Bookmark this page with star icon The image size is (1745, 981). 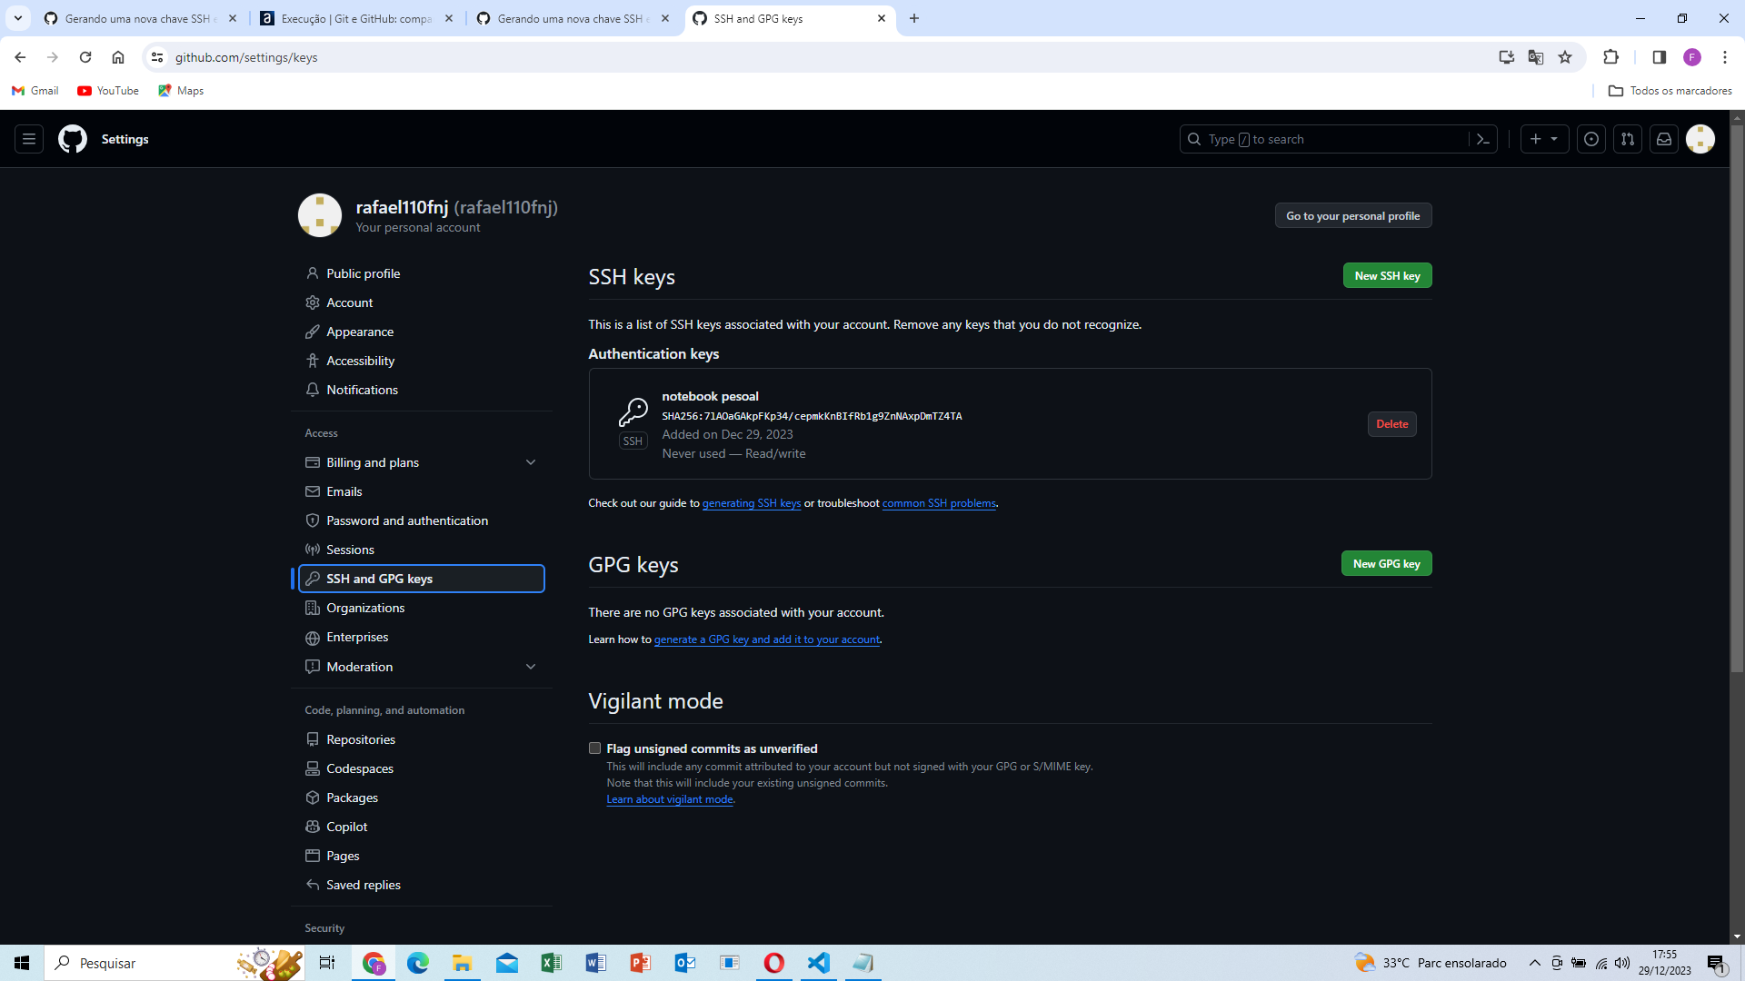click(1565, 57)
